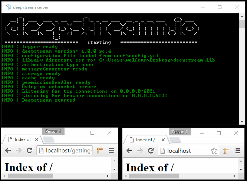Click 'Listening for browser connections' log line
Screen dimensions: 247x181
(95, 96)
